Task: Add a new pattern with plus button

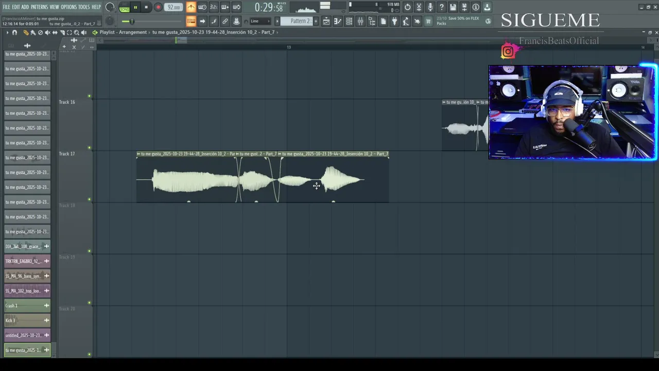Action: 316,21
